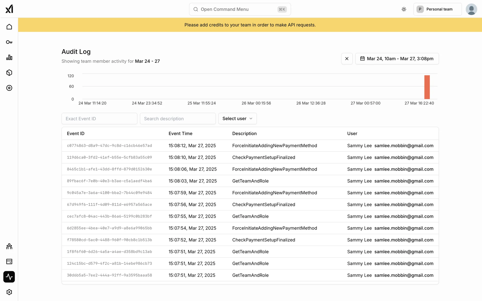Open date range picker Mar 24 - Mar 27
Image resolution: width=482 pixels, height=301 pixels.
coord(397,59)
